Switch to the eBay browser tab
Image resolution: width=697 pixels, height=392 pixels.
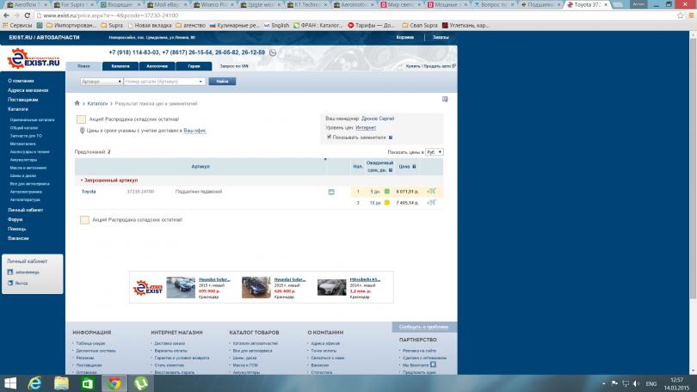click(166, 4)
